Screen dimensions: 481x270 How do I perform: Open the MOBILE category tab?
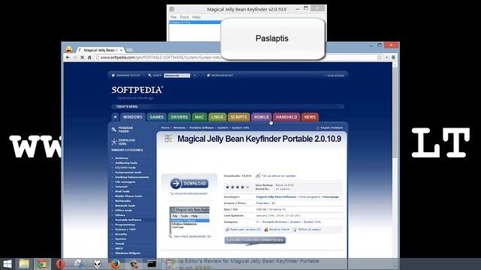262,117
